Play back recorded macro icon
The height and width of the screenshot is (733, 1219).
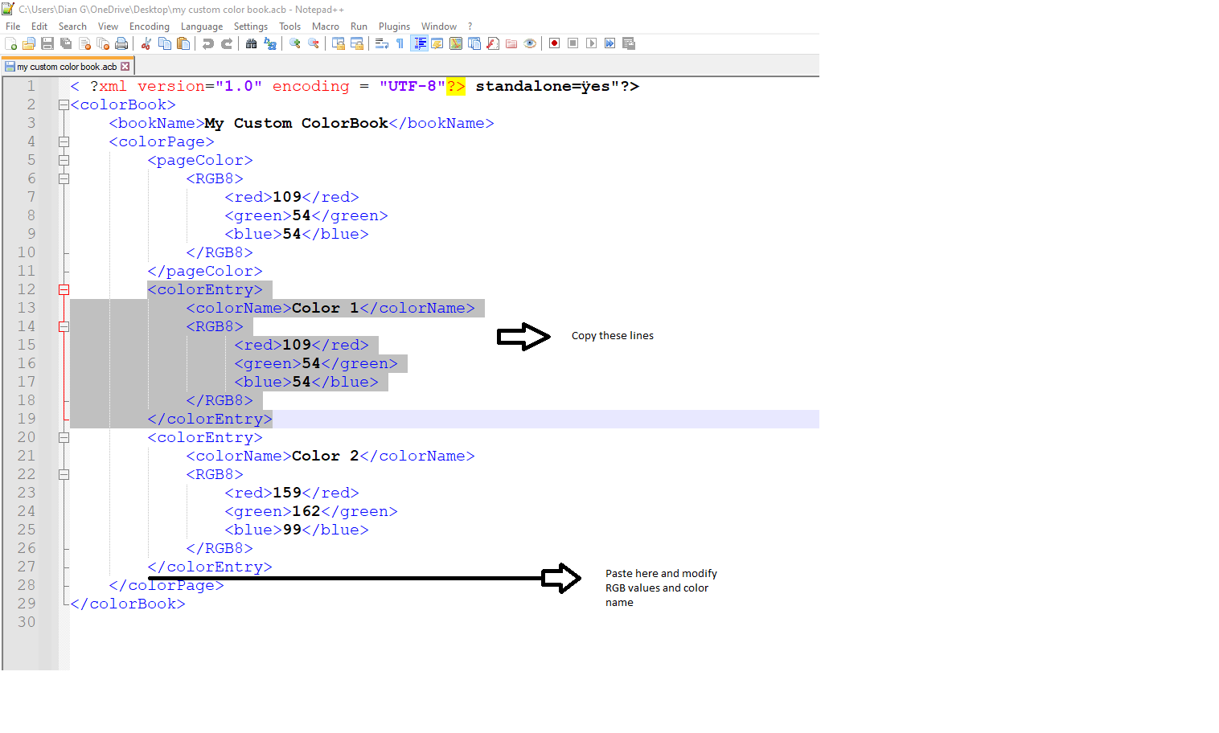pyautogui.click(x=592, y=43)
